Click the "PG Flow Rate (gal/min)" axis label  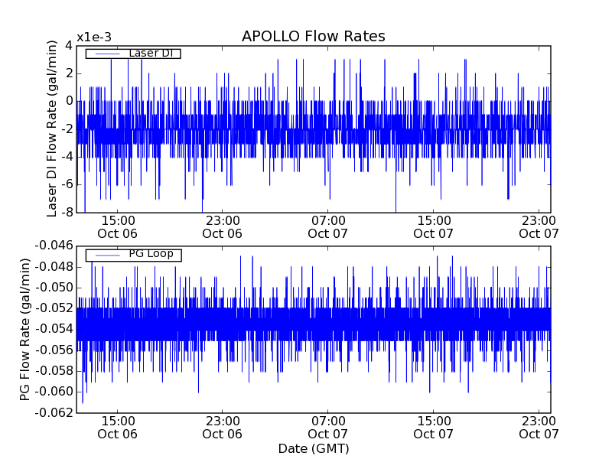pyautogui.click(x=25, y=329)
